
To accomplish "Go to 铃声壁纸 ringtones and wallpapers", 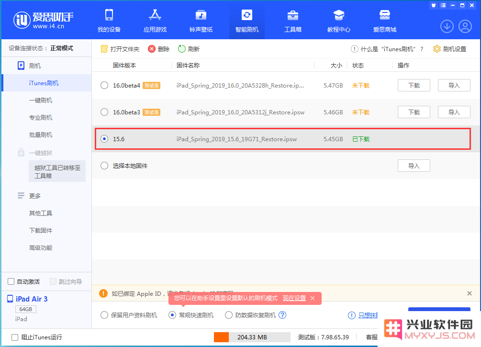I will click(x=201, y=20).
